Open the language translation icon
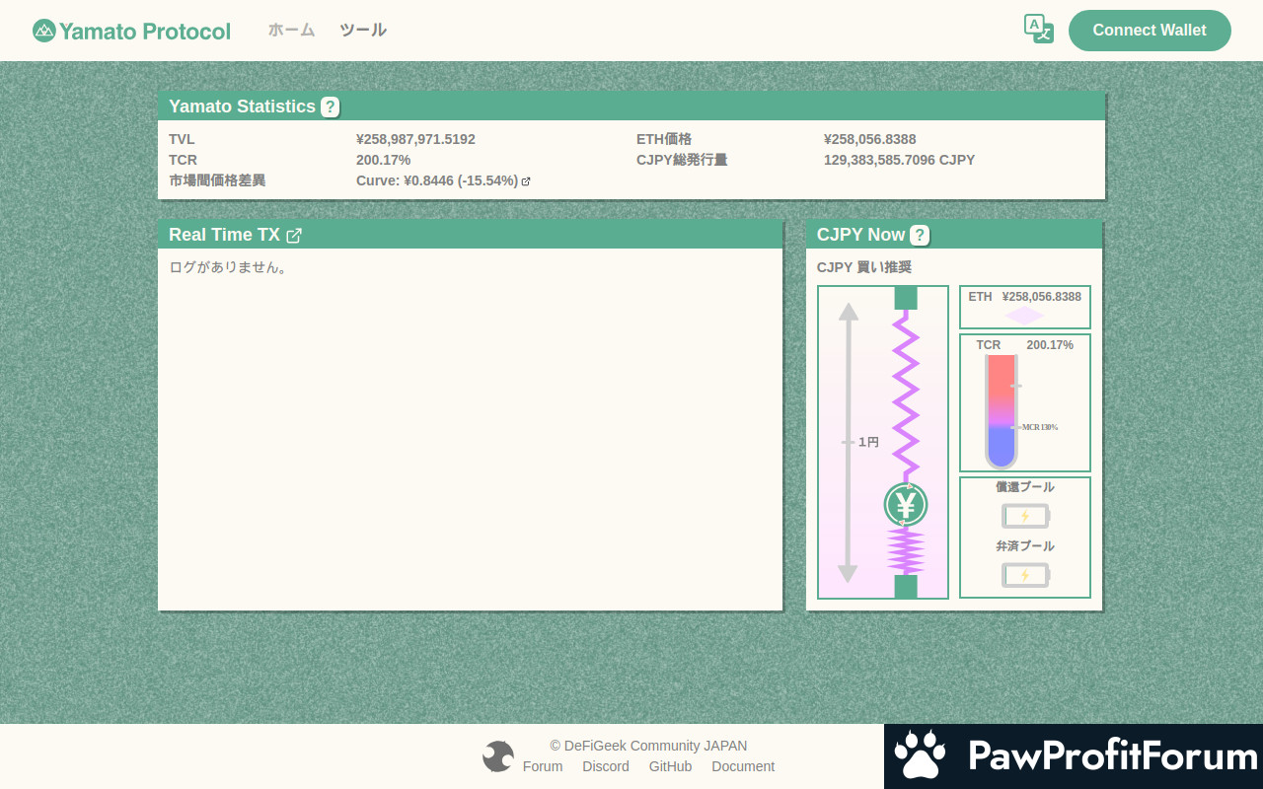1263x789 pixels. click(1038, 30)
